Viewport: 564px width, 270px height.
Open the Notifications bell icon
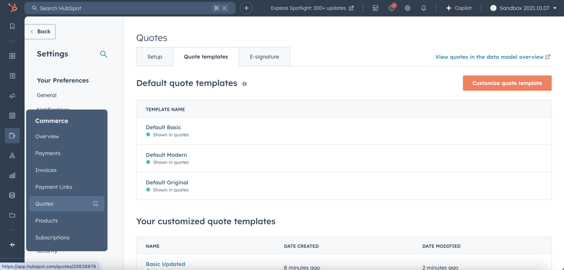coord(424,8)
